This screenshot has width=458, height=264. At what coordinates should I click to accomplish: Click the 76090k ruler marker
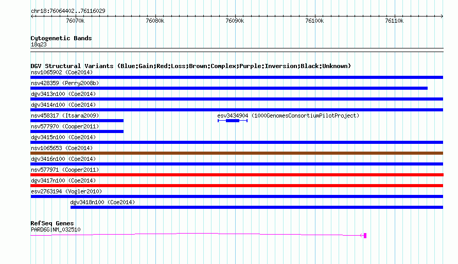click(x=235, y=21)
